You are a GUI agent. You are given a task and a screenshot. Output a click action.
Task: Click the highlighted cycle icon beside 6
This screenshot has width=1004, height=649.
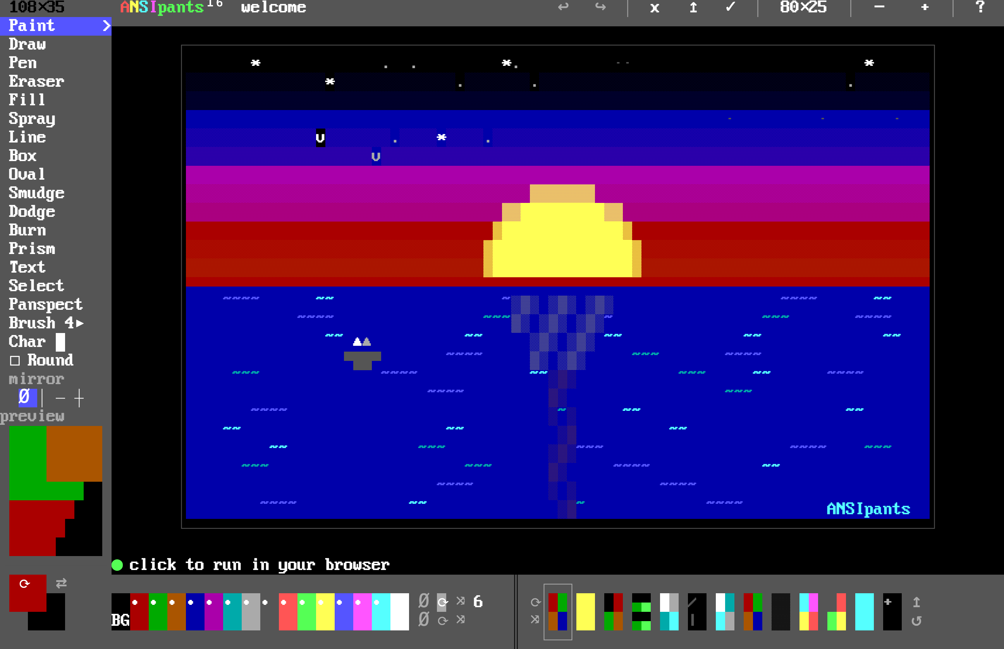point(442,602)
